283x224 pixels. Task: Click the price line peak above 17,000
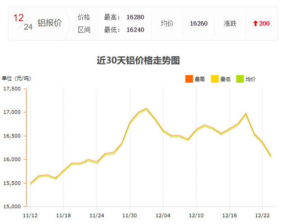[x=146, y=109]
